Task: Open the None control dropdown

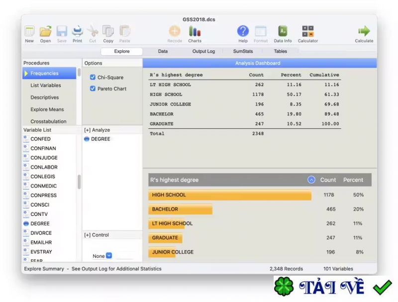Action: [x=109, y=256]
